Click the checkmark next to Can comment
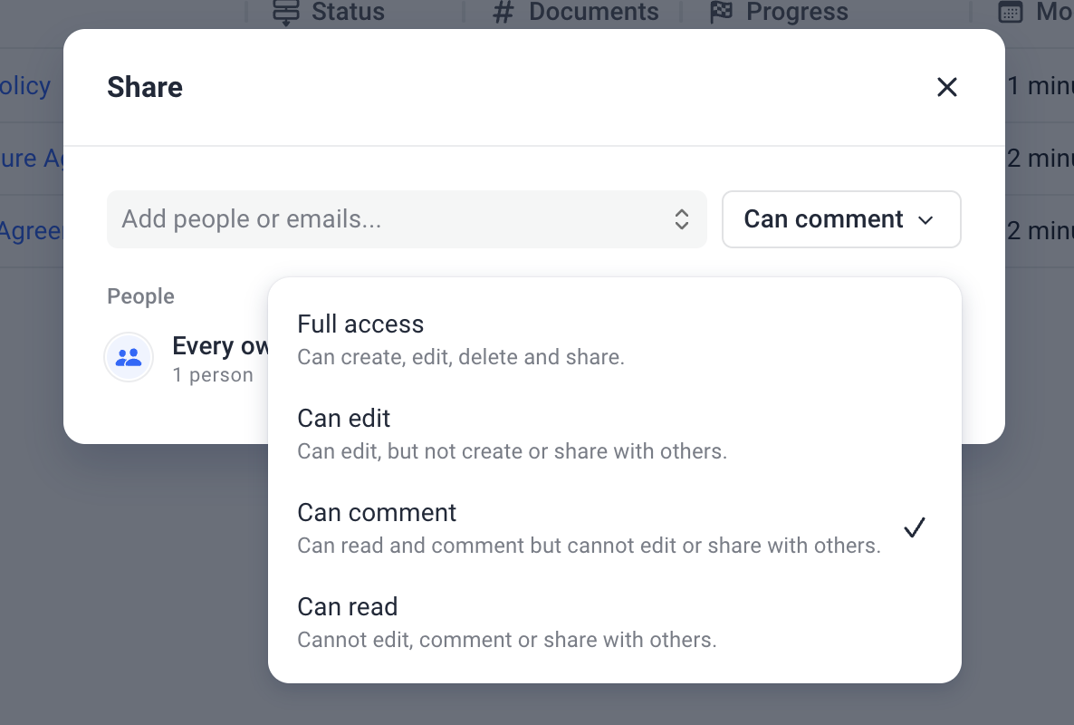This screenshot has height=725, width=1074. [x=915, y=527]
